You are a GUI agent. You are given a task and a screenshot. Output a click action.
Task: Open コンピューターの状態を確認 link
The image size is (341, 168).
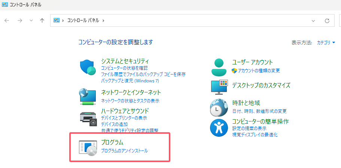point(124,68)
